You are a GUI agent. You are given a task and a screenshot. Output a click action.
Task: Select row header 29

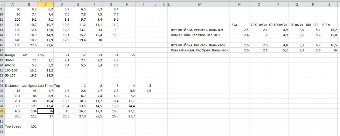(2, 111)
